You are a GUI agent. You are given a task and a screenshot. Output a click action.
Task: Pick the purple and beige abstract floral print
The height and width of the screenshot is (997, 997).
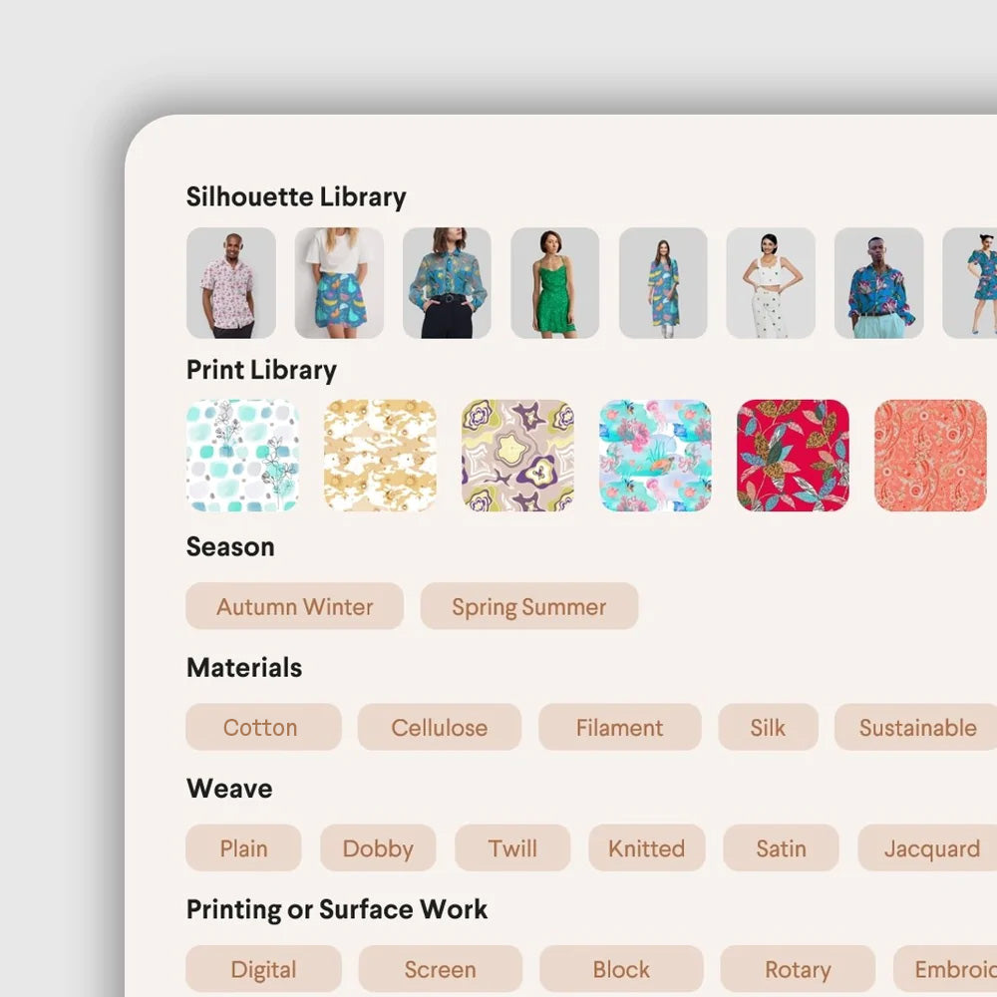point(517,456)
